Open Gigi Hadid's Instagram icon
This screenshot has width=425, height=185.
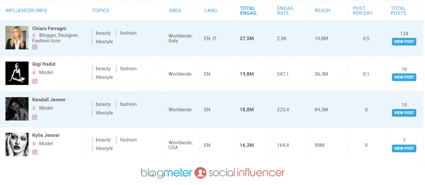coord(35,81)
